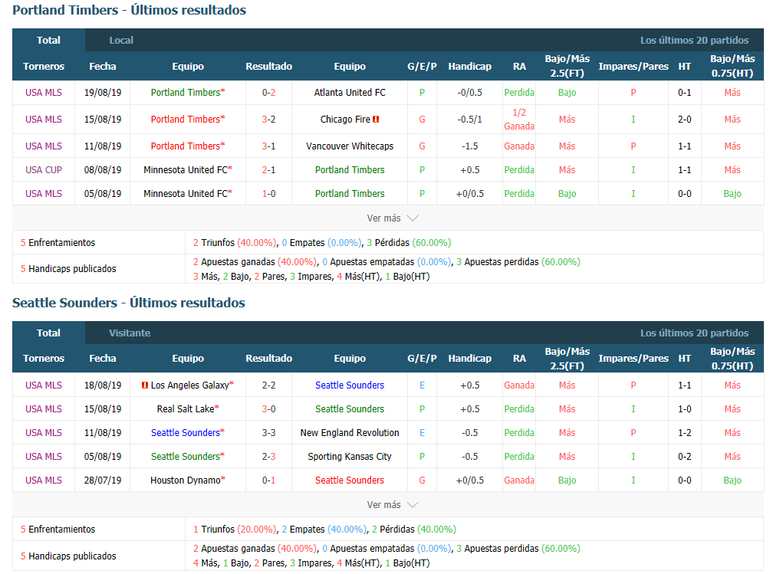Open Minnesota United FC on 05/08/19 row

tap(186, 194)
